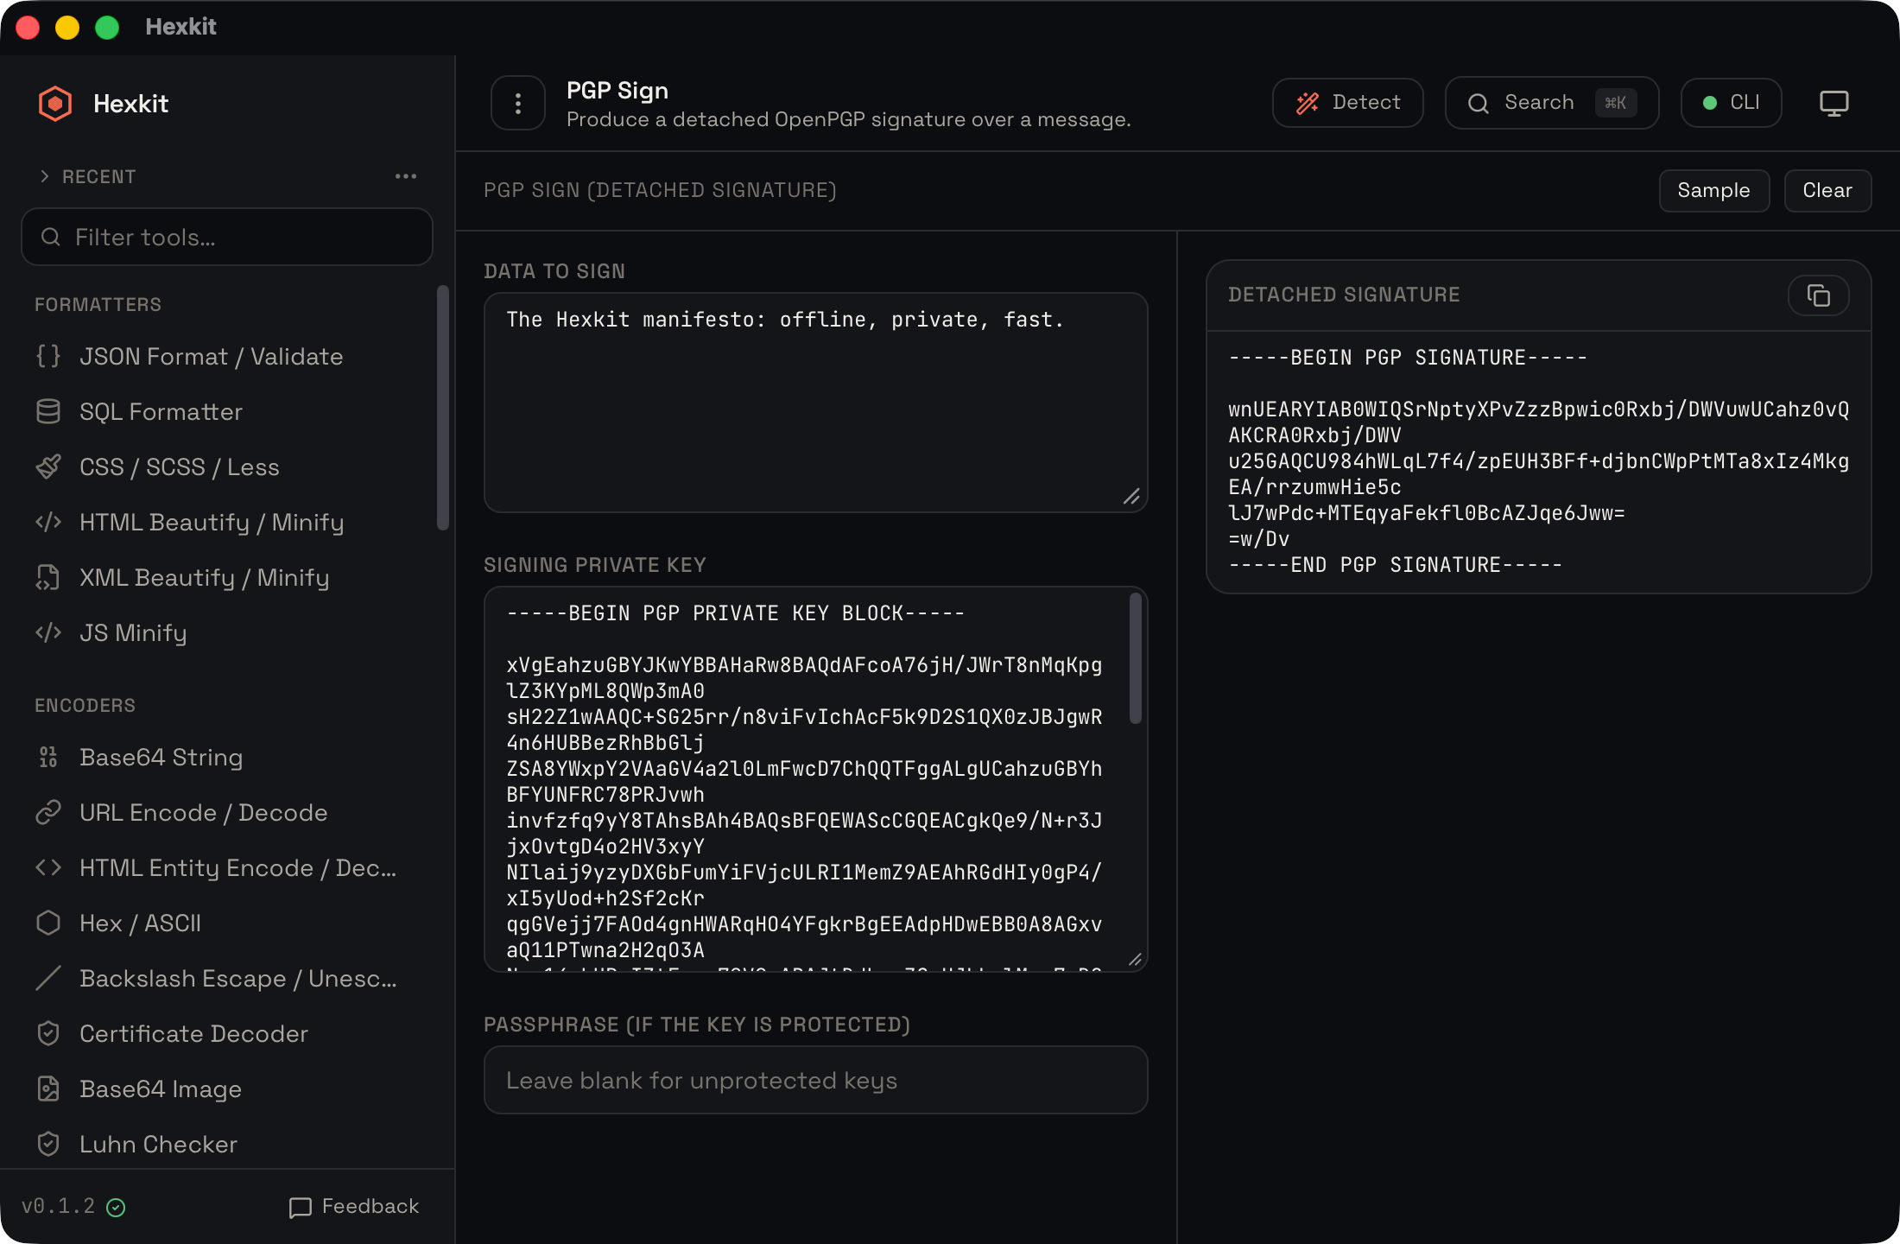1900x1244 pixels.
Task: Click the private key textarea scrollbar
Action: click(x=1135, y=658)
